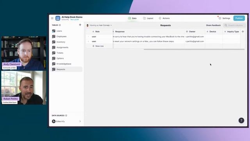The image size is (250, 141).
Task: Click the horizontal scrollbar of the table
Action: click(x=194, y=49)
